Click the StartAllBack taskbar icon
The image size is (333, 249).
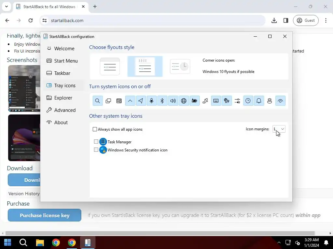pyautogui.click(x=88, y=243)
